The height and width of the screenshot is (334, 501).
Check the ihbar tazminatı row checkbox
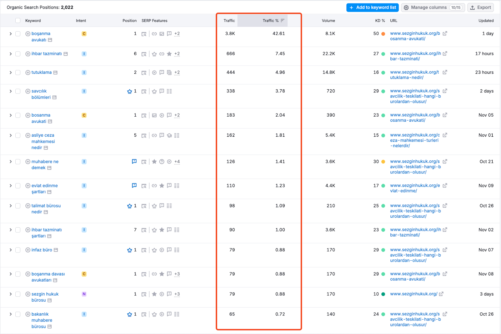point(18,54)
